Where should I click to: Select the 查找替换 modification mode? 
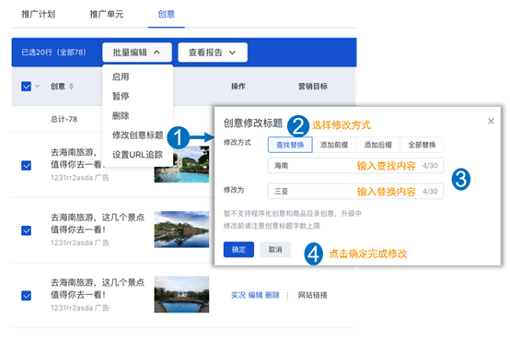point(290,145)
